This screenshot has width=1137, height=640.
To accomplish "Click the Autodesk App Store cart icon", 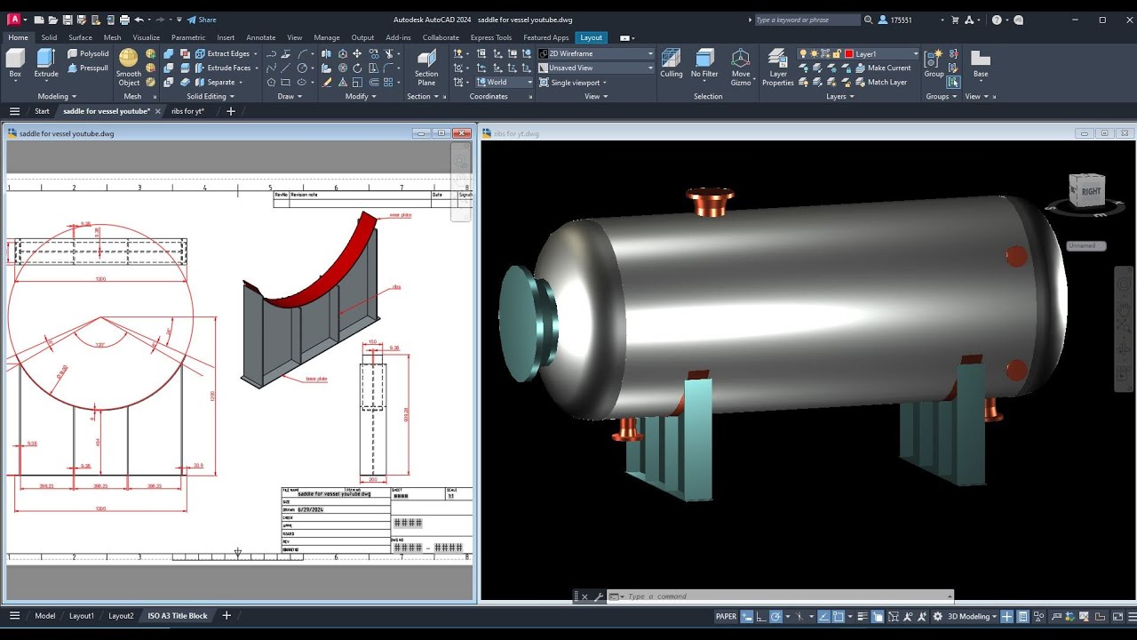I will [956, 20].
